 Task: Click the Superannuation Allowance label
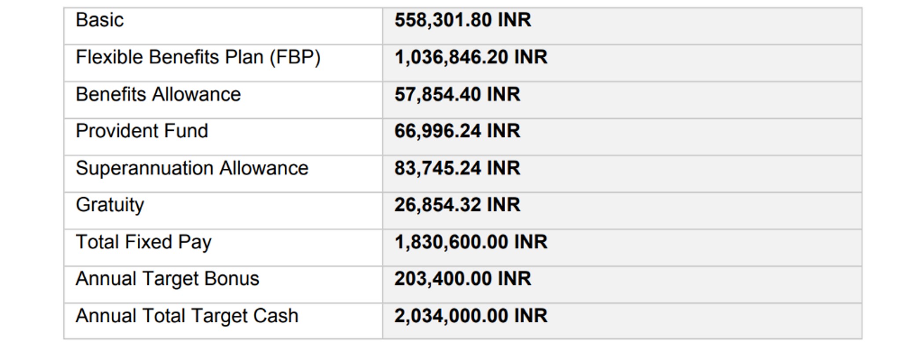(192, 168)
